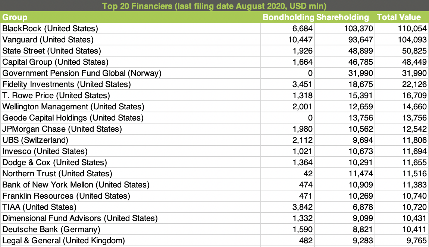Viewport: 429px width, 247px height.
Task: Select Bank of New York Mellon's total 11,383
Action: tap(402, 185)
